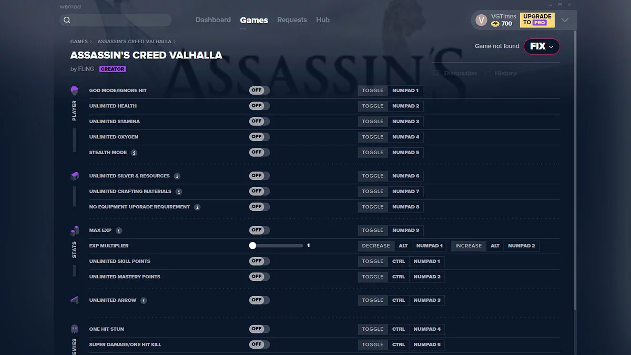Click Toggle button for Stealth Mode hotkey
The width and height of the screenshot is (631, 355).
373,153
